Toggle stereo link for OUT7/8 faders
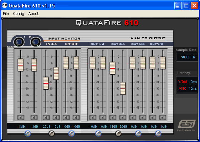200x142 pixels. [x=158, y=133]
